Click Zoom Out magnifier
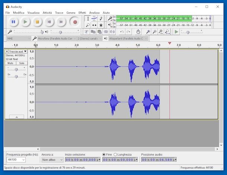The image size is (227, 175). [154, 32]
